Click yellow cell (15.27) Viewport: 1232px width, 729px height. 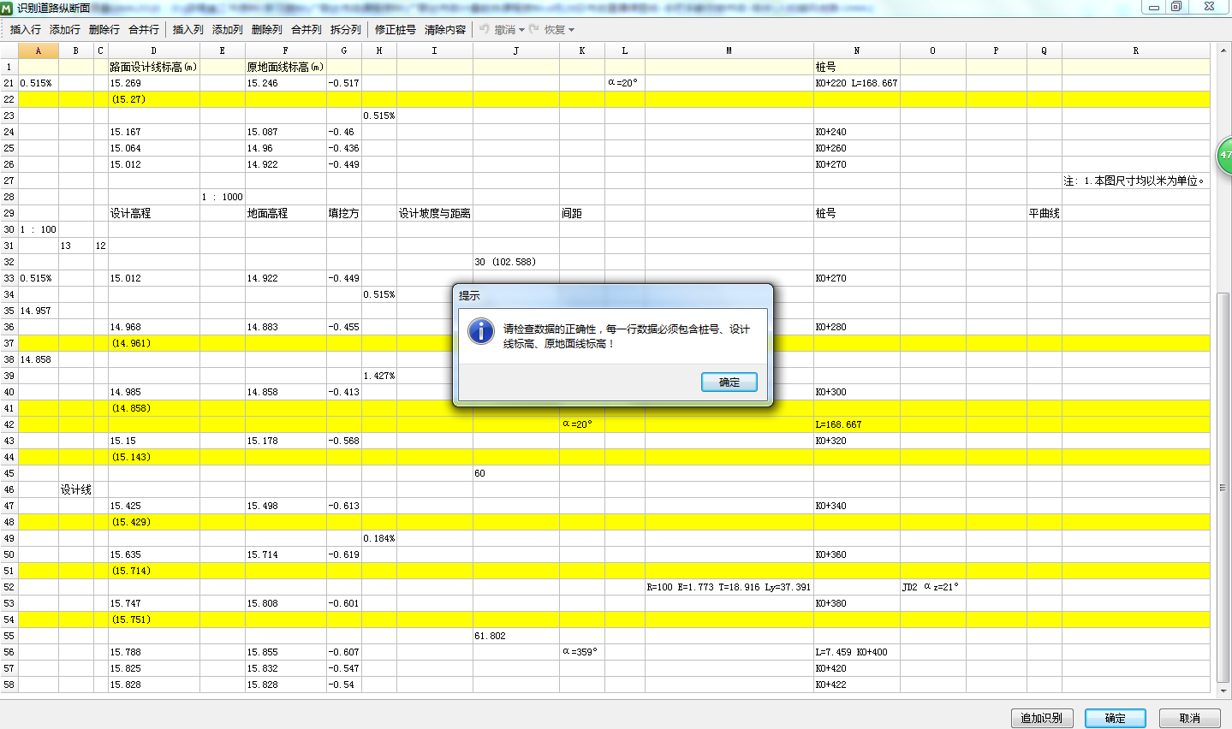154,99
